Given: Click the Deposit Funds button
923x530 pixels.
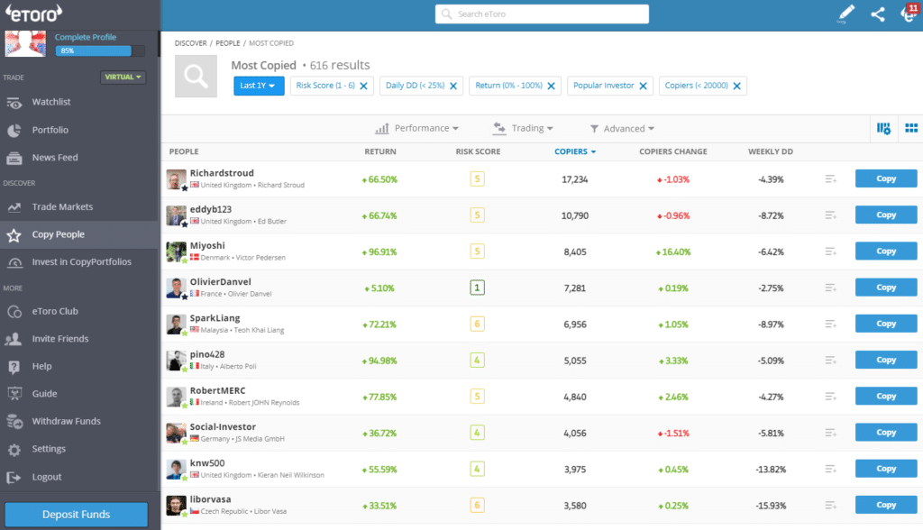Looking at the screenshot, I should 76,514.
